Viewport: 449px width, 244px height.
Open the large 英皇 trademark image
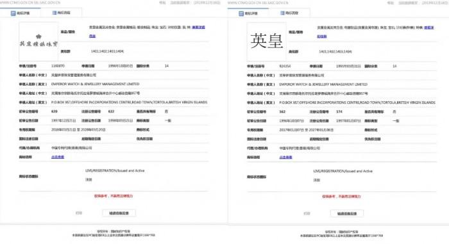(267, 42)
